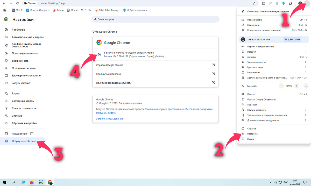This screenshot has width=311, height=186.
Task: Show hidden system tray icons chevron
Action: point(271,182)
